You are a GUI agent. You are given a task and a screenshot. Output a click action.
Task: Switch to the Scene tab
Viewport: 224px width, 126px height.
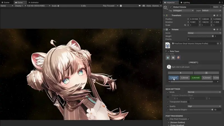(5, 3)
